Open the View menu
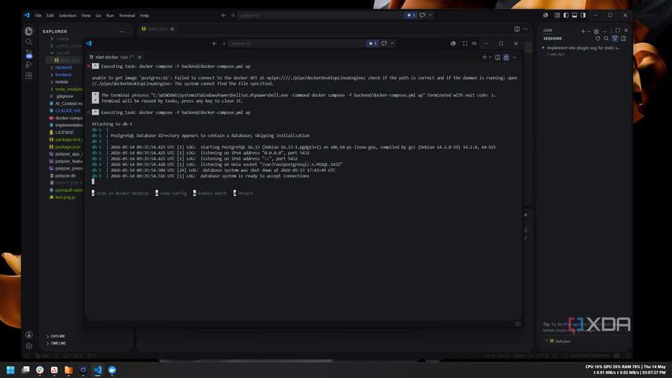 point(86,15)
